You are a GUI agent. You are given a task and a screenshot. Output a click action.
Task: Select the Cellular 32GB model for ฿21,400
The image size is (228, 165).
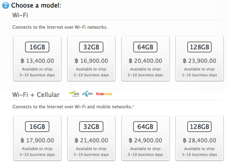91,138
